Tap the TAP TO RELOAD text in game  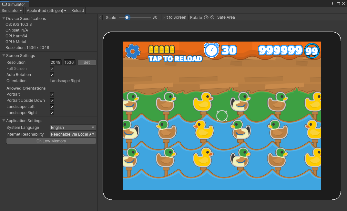click(x=175, y=59)
